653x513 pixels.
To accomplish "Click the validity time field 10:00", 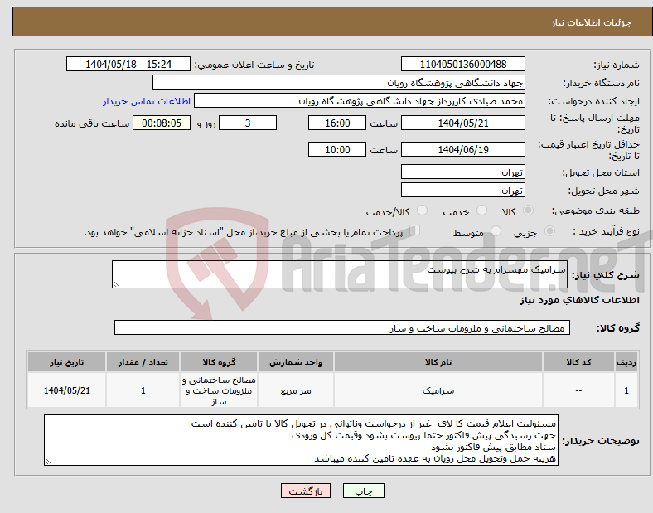I will click(337, 149).
